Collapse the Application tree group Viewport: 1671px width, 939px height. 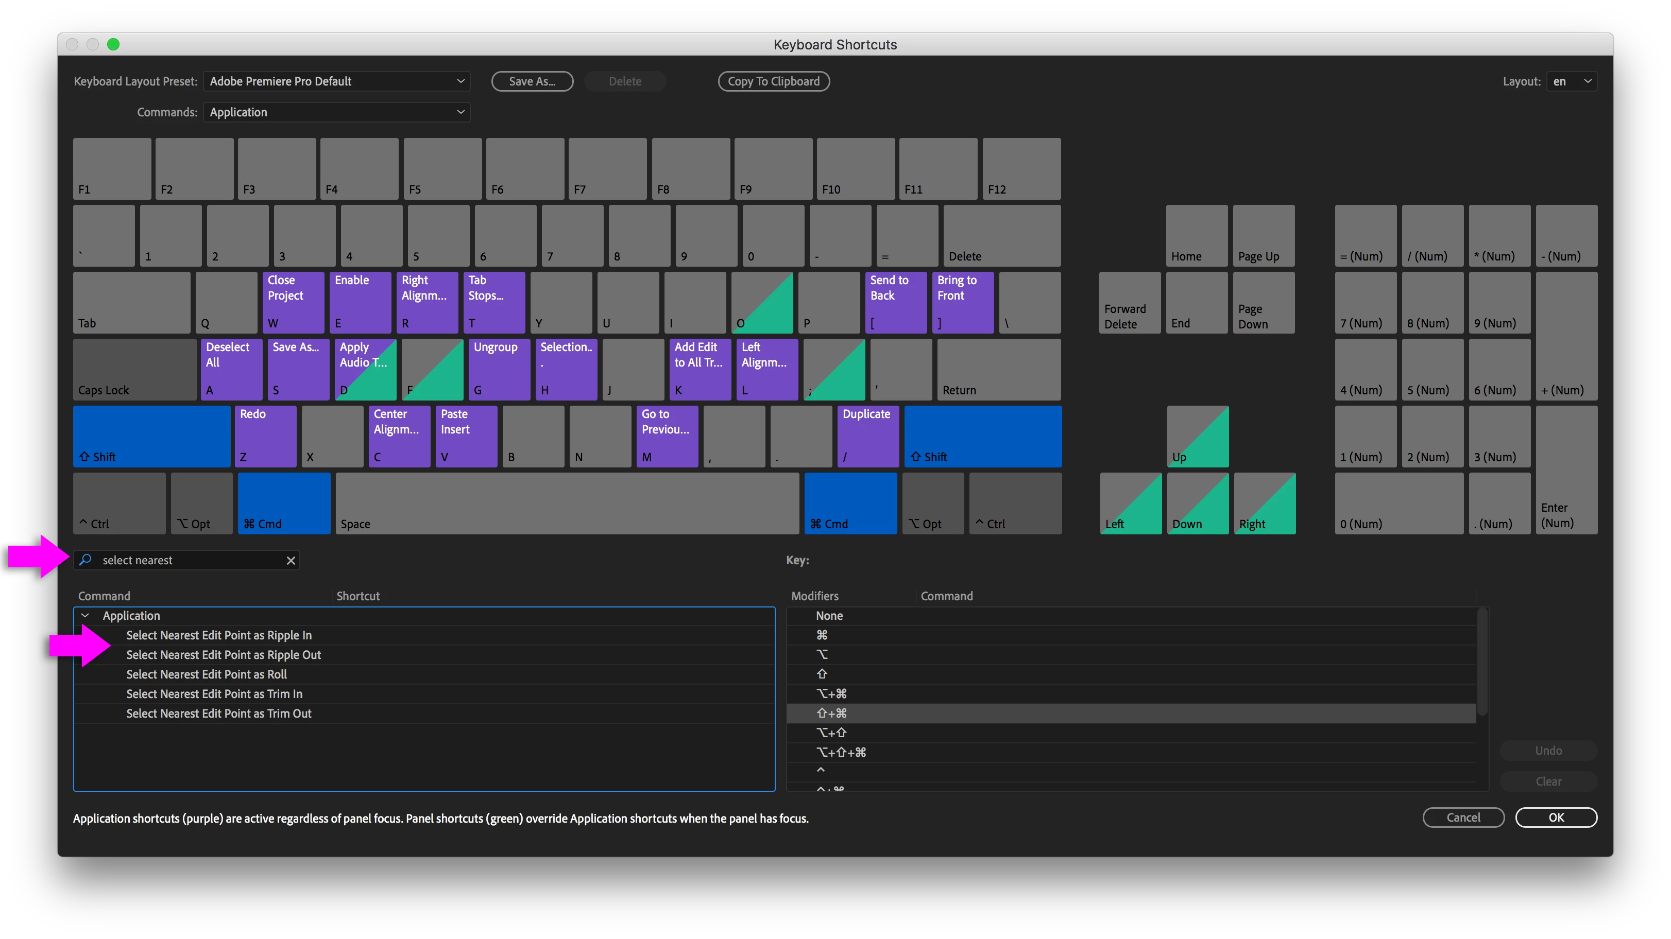click(86, 615)
